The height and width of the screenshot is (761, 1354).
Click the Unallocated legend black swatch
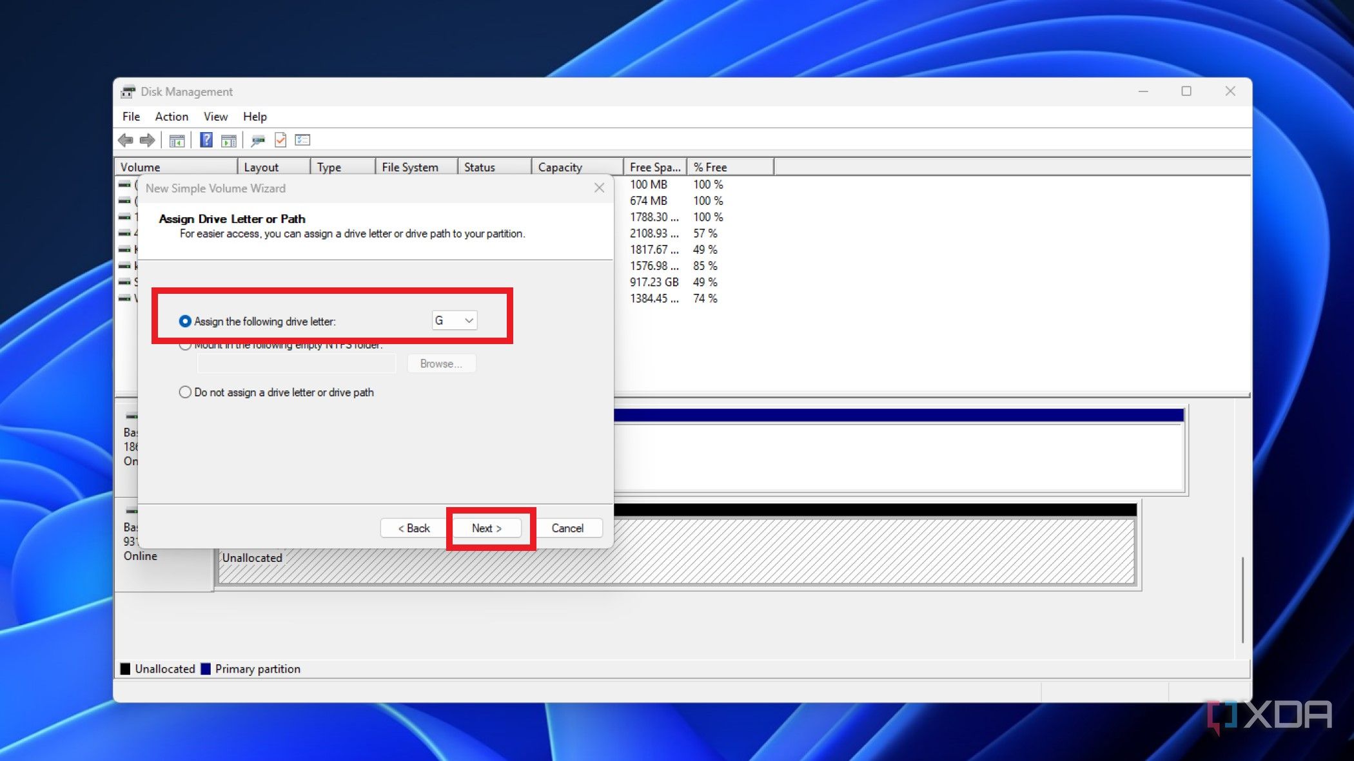[x=126, y=669]
